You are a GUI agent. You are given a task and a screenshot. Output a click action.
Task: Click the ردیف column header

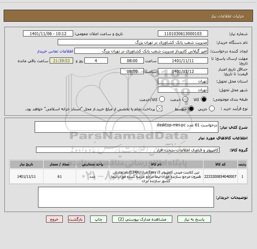tap(242, 164)
